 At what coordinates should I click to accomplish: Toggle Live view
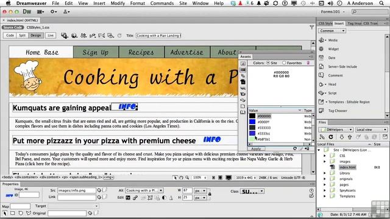[51, 35]
